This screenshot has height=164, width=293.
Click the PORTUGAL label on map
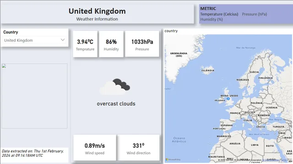point(219,128)
